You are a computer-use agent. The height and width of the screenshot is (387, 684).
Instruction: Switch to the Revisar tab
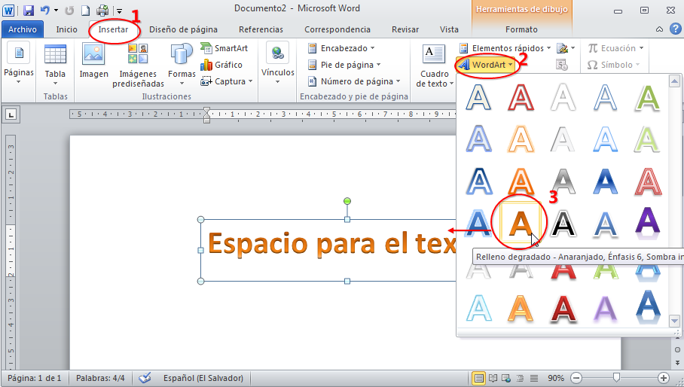pyautogui.click(x=405, y=29)
